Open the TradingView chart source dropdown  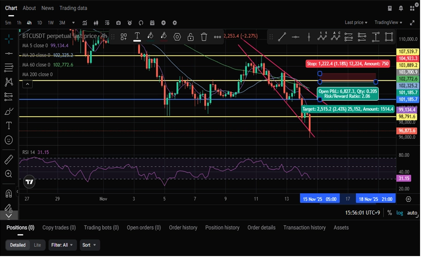(388, 23)
